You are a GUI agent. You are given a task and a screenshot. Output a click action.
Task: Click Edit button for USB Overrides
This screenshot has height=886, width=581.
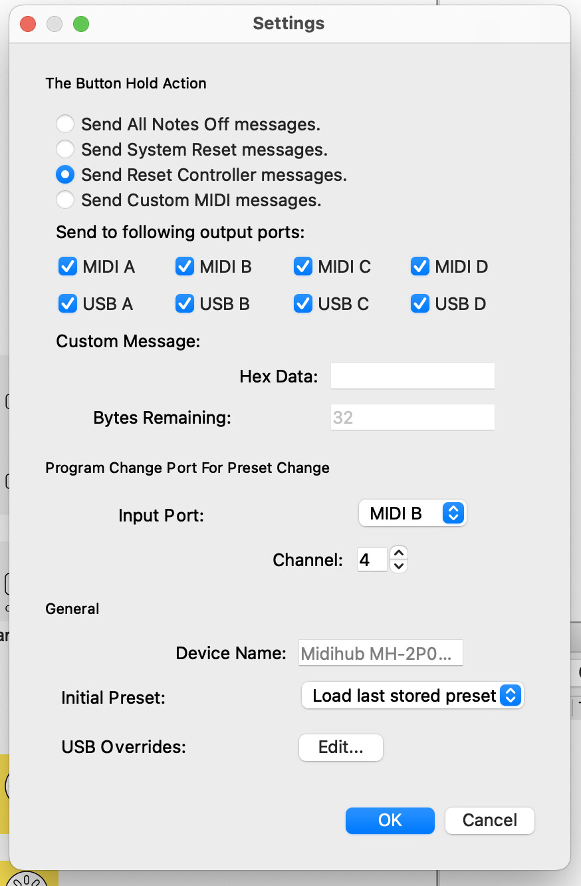pos(340,747)
